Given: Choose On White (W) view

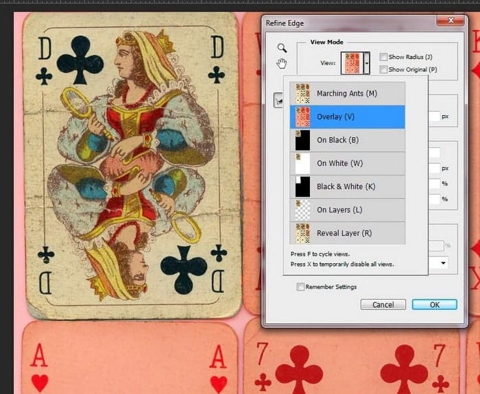Looking at the screenshot, I should click(x=348, y=163).
